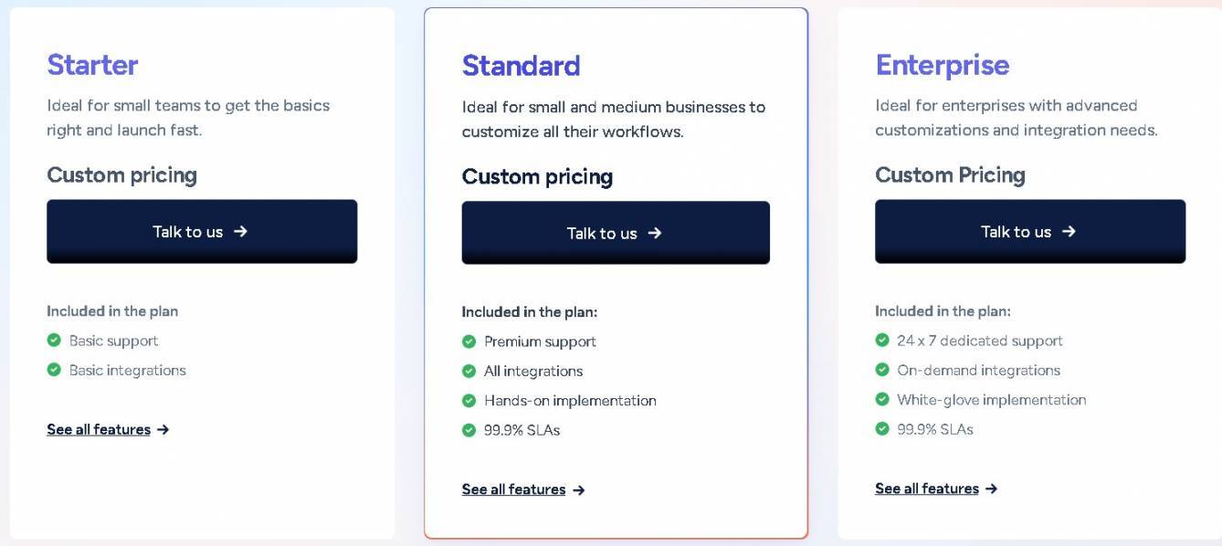The width and height of the screenshot is (1222, 546).
Task: Open See all features for Enterprise plan
Action: coord(929,488)
